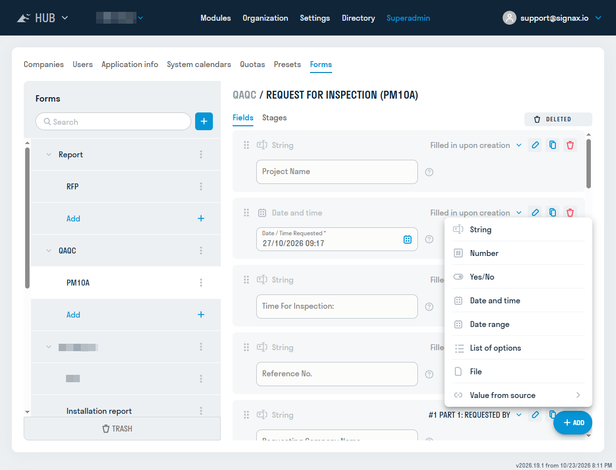616x470 pixels.
Task: Open three-dot menu for Report group
Action: click(201, 154)
